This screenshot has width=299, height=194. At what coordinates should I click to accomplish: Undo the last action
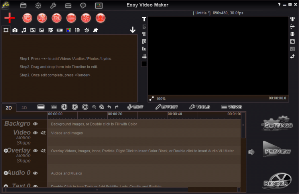(x=109, y=107)
